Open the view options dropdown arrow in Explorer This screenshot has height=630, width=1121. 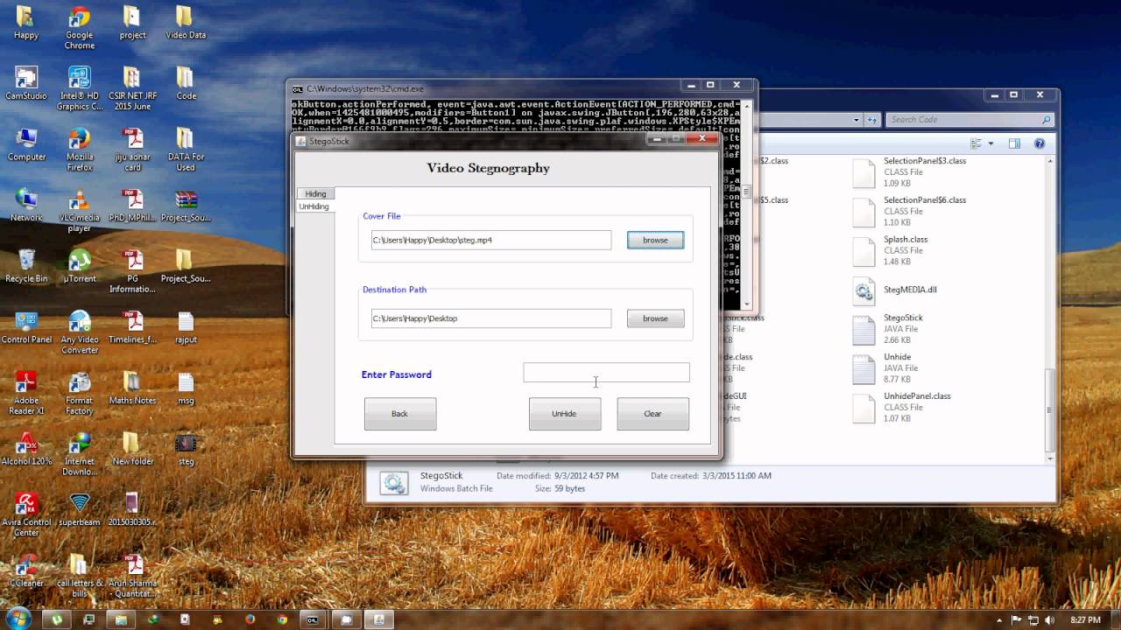pos(991,143)
